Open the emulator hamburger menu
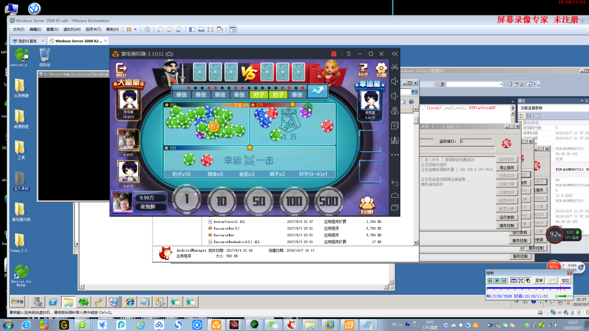 pyautogui.click(x=349, y=53)
